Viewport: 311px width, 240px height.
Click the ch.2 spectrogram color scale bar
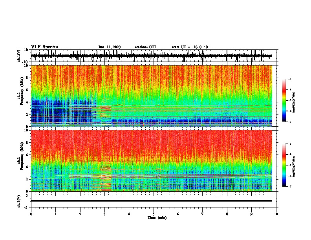click(x=284, y=165)
